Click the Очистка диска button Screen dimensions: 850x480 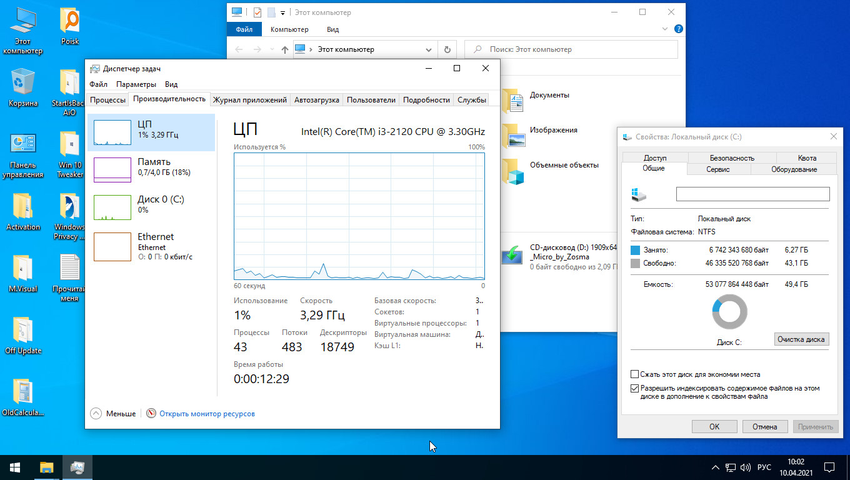(801, 339)
